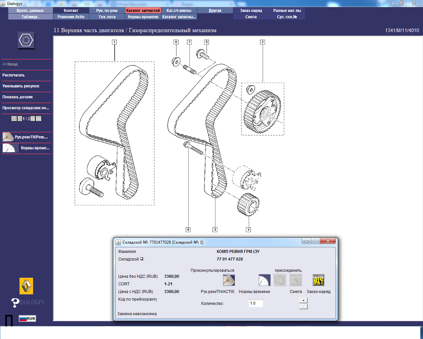Minimize the stock number dialog

pyautogui.click(x=307, y=241)
